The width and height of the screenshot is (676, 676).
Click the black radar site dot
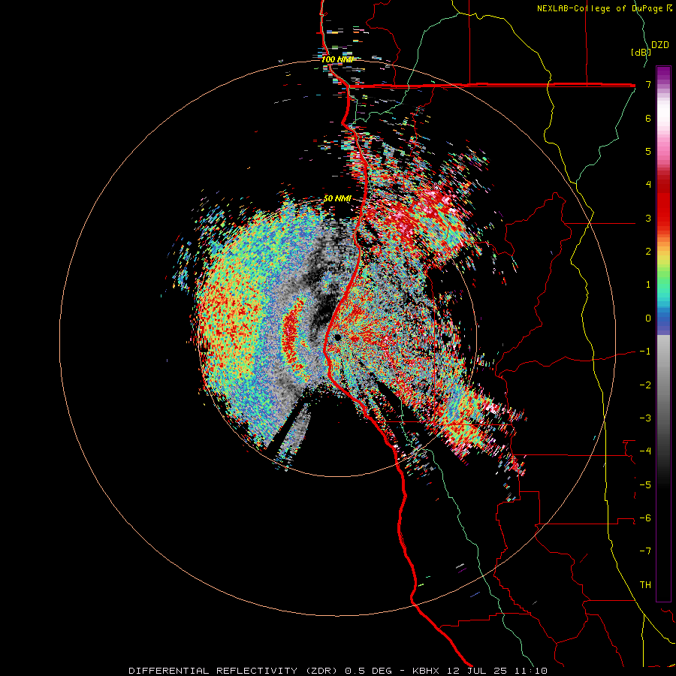point(337,337)
